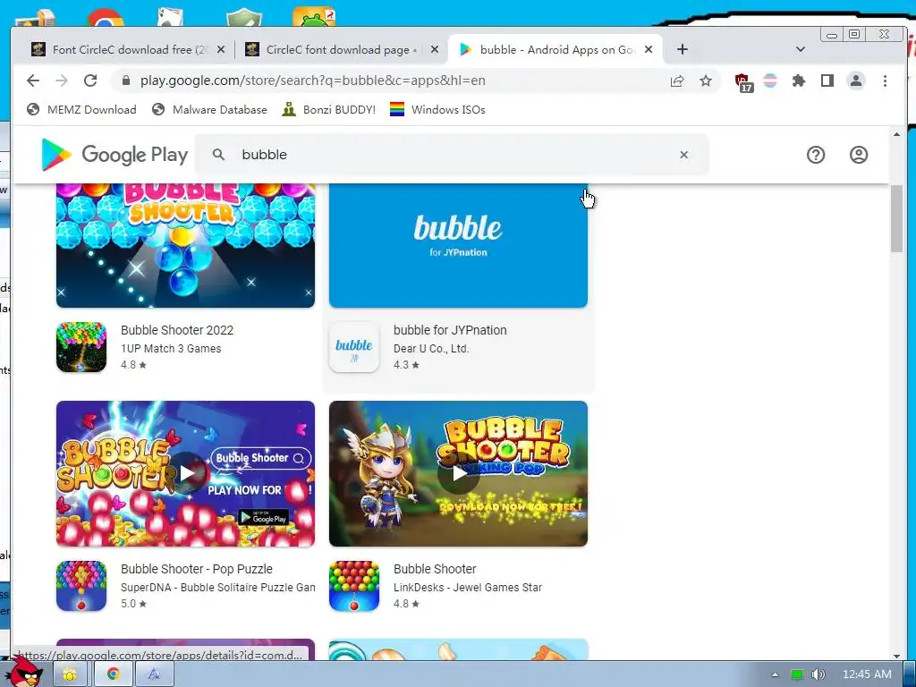
Task: Play the Bubble Shooter - Pop Puzzle video
Action: 187,473
